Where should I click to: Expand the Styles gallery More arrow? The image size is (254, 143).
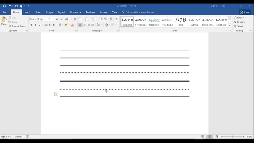point(229,25)
